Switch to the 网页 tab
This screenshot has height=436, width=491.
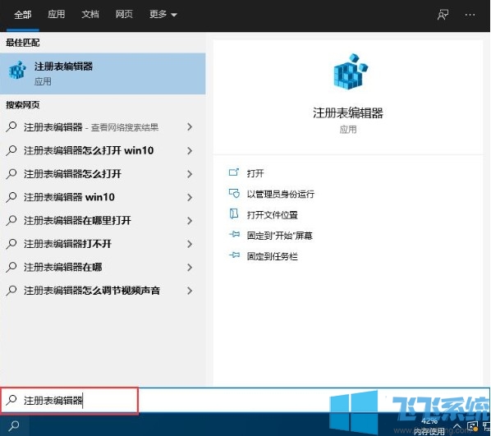tap(124, 15)
